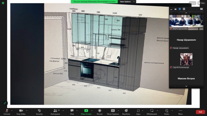Expand arrow next to Participants
The image size is (207, 116).
[63, 111]
